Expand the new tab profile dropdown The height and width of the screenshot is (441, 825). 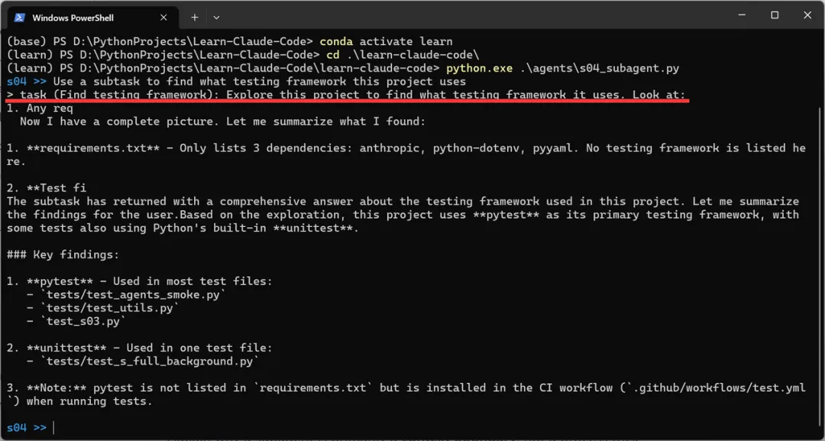(x=216, y=18)
